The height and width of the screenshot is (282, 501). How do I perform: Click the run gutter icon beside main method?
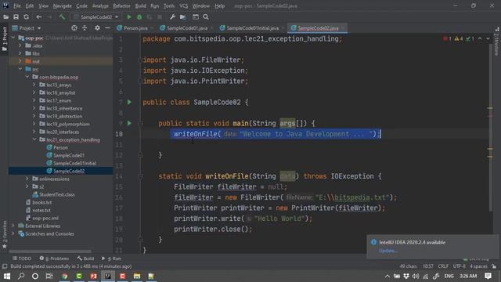(129, 123)
